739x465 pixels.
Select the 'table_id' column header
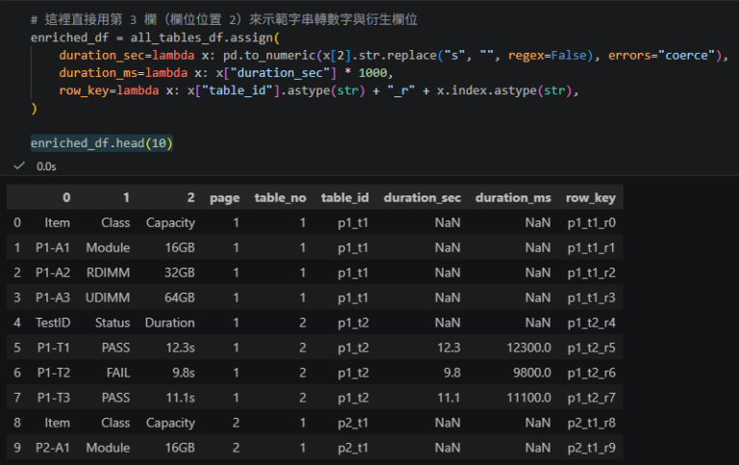345,197
